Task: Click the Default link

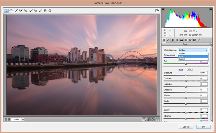Action: click(190, 70)
